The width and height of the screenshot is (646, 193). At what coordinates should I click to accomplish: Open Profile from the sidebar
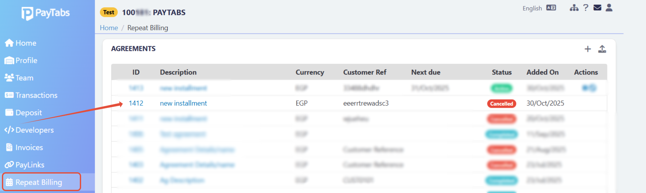(21, 60)
